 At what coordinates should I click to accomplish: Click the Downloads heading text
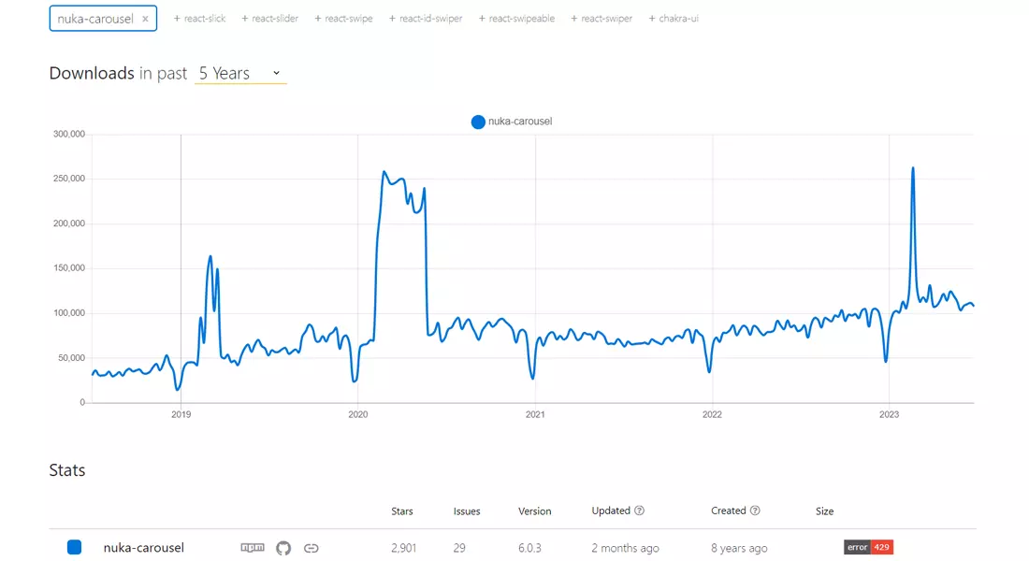coord(92,73)
